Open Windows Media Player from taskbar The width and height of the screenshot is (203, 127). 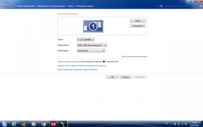[x=33, y=124]
